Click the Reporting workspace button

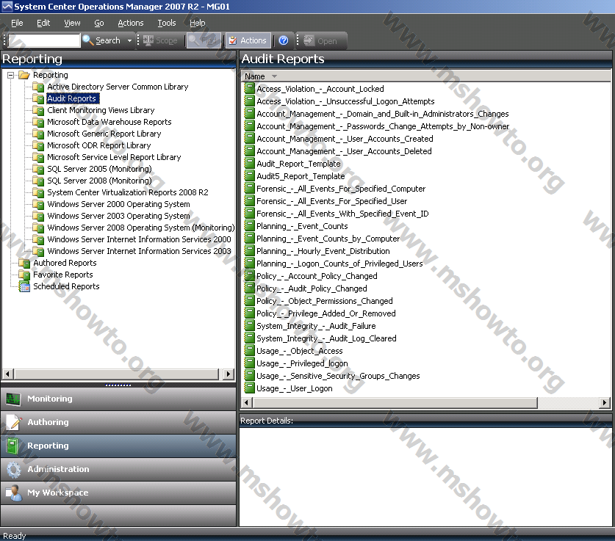[118, 446]
